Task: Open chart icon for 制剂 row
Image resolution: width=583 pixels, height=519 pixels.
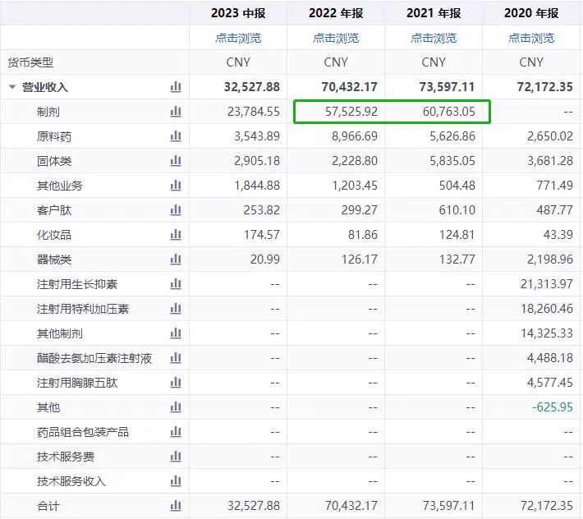Action: tap(176, 112)
